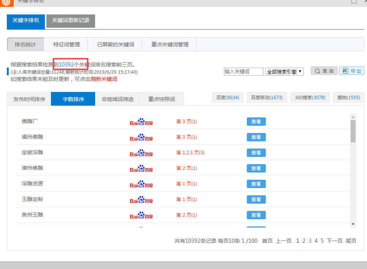Select the 排名统计 sub-tab
Viewport: 367px width, 269px height.
25,44
